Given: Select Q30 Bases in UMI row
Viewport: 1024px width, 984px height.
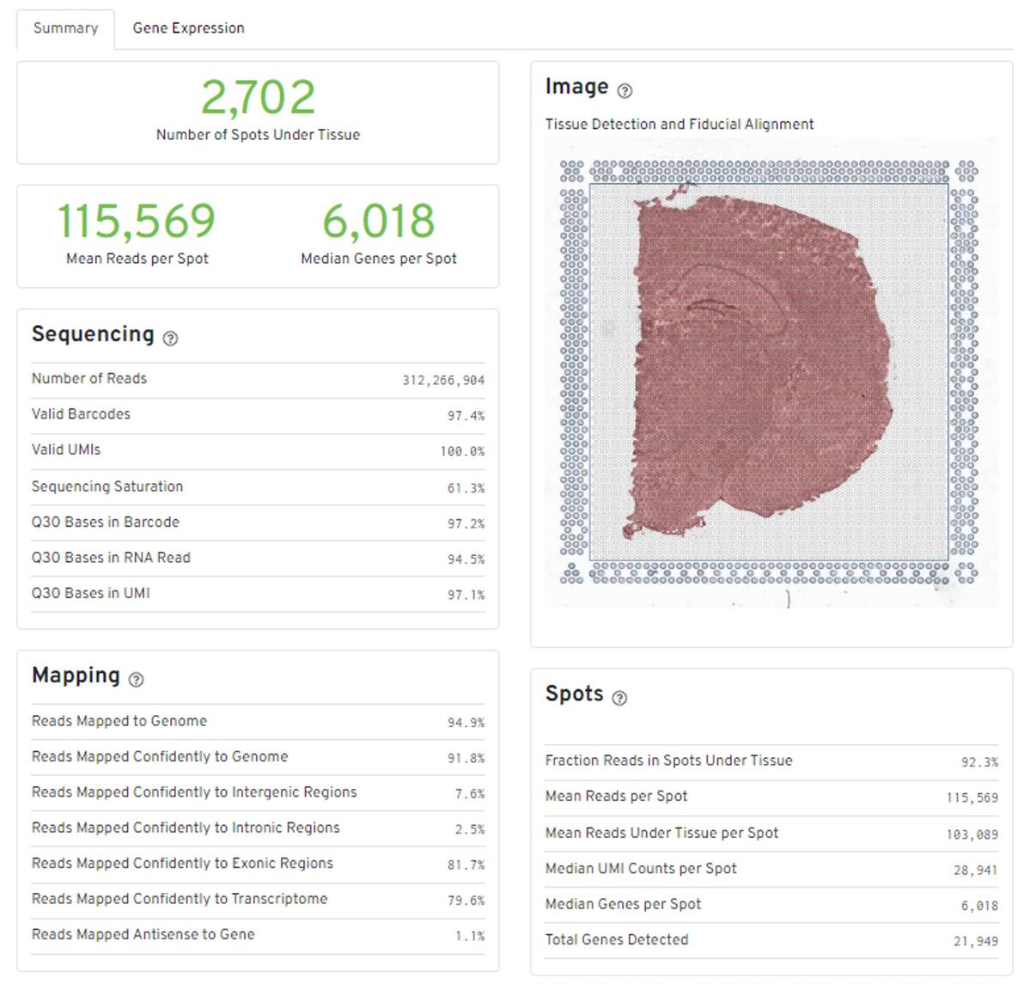Looking at the screenshot, I should coord(258,594).
